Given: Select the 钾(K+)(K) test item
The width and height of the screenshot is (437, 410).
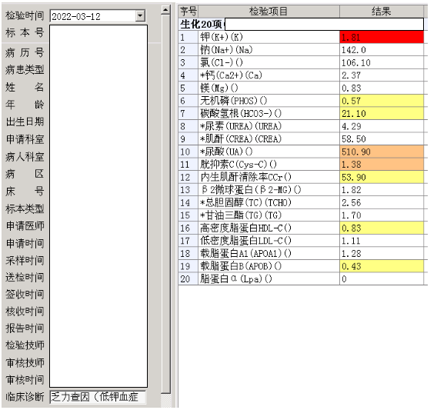Looking at the screenshot, I should (x=269, y=37).
